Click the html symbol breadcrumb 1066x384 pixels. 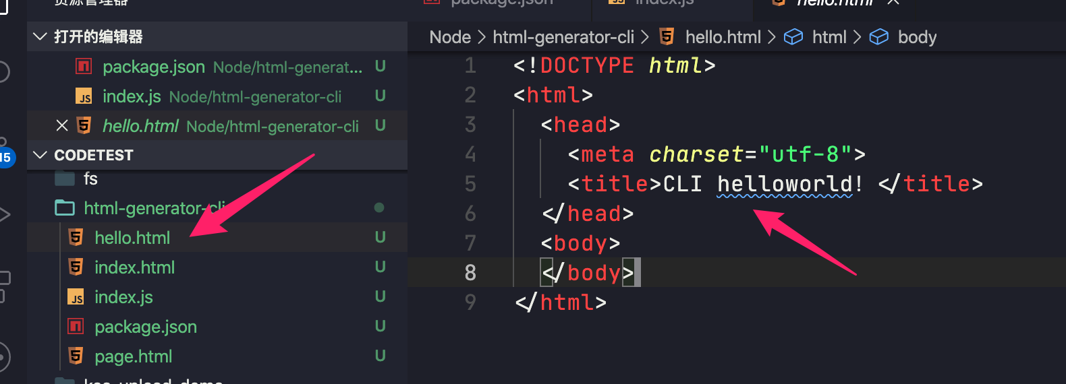tap(829, 37)
